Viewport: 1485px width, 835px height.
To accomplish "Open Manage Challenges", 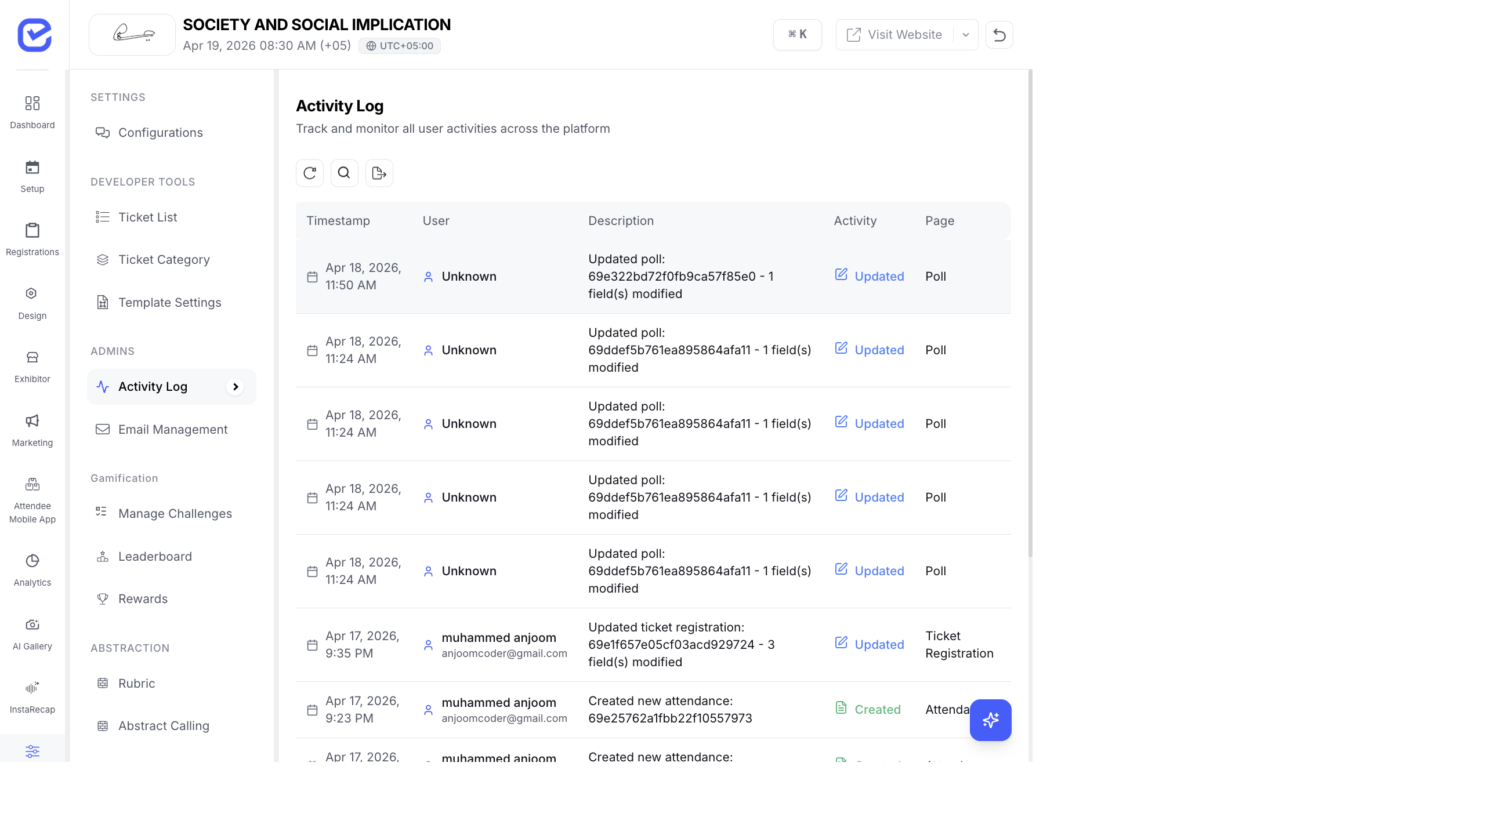I will pos(172,514).
